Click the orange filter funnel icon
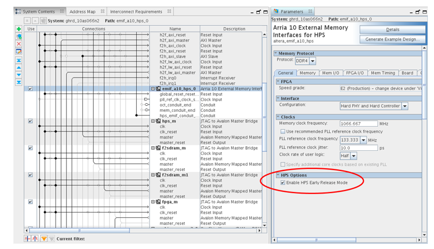 tap(44, 239)
